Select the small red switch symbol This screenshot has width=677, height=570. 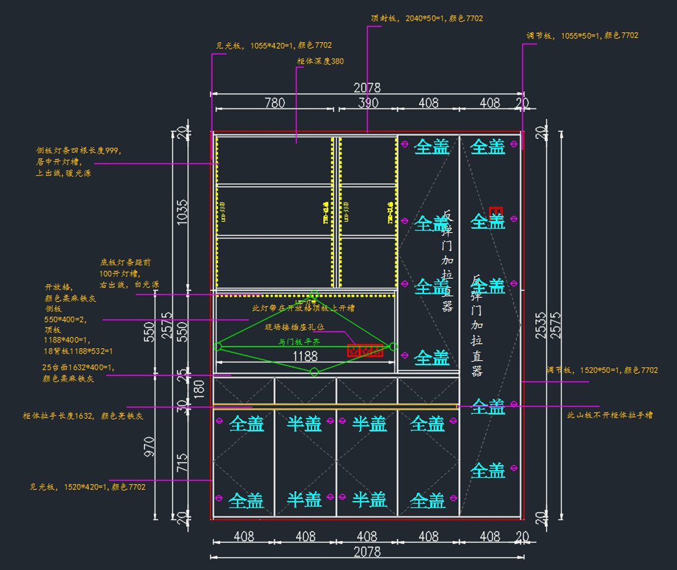click(496, 213)
